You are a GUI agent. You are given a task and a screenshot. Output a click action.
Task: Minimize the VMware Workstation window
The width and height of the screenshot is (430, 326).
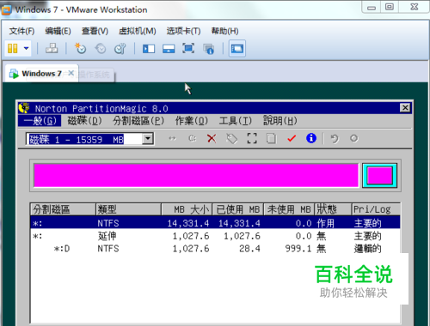(x=372, y=8)
